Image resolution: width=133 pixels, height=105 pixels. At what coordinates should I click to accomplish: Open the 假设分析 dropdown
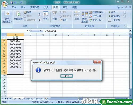click(102, 20)
